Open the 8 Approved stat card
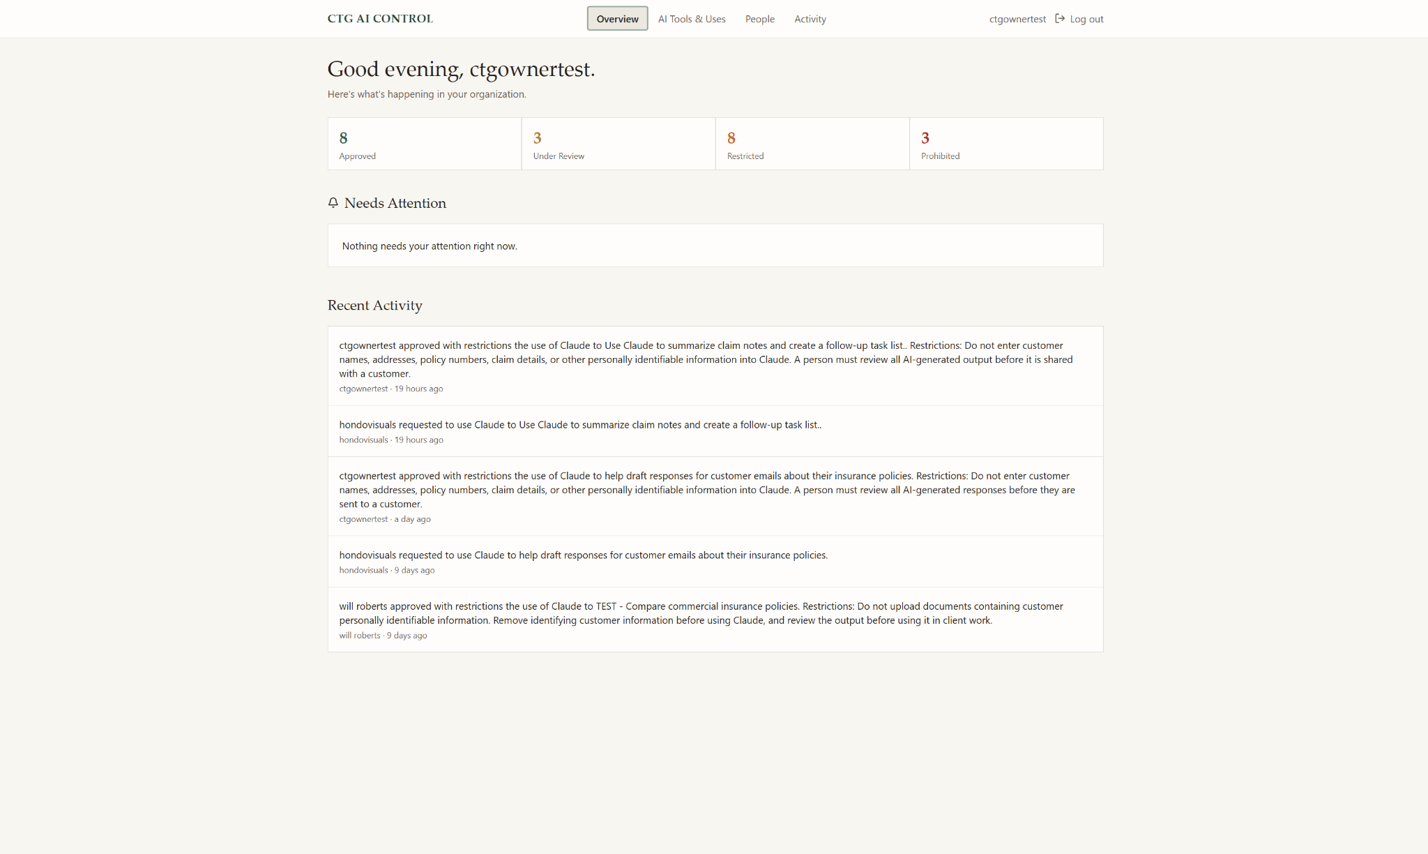 pyautogui.click(x=425, y=144)
